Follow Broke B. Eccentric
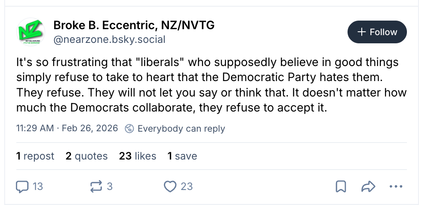Viewport: 431px width, 205px height. [377, 32]
